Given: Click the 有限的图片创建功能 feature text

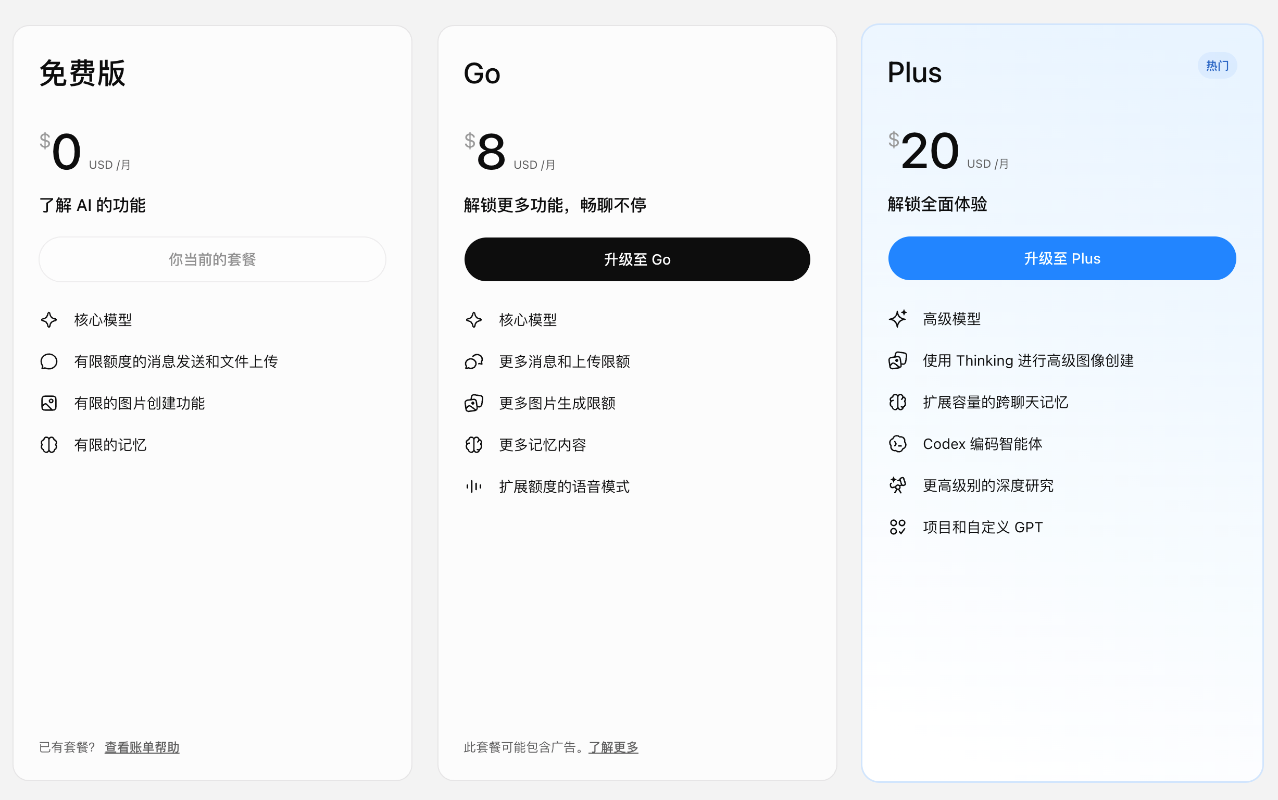Looking at the screenshot, I should (140, 403).
